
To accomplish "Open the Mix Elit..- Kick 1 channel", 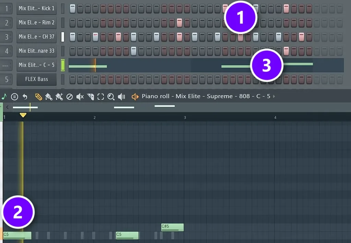I will (36, 9).
